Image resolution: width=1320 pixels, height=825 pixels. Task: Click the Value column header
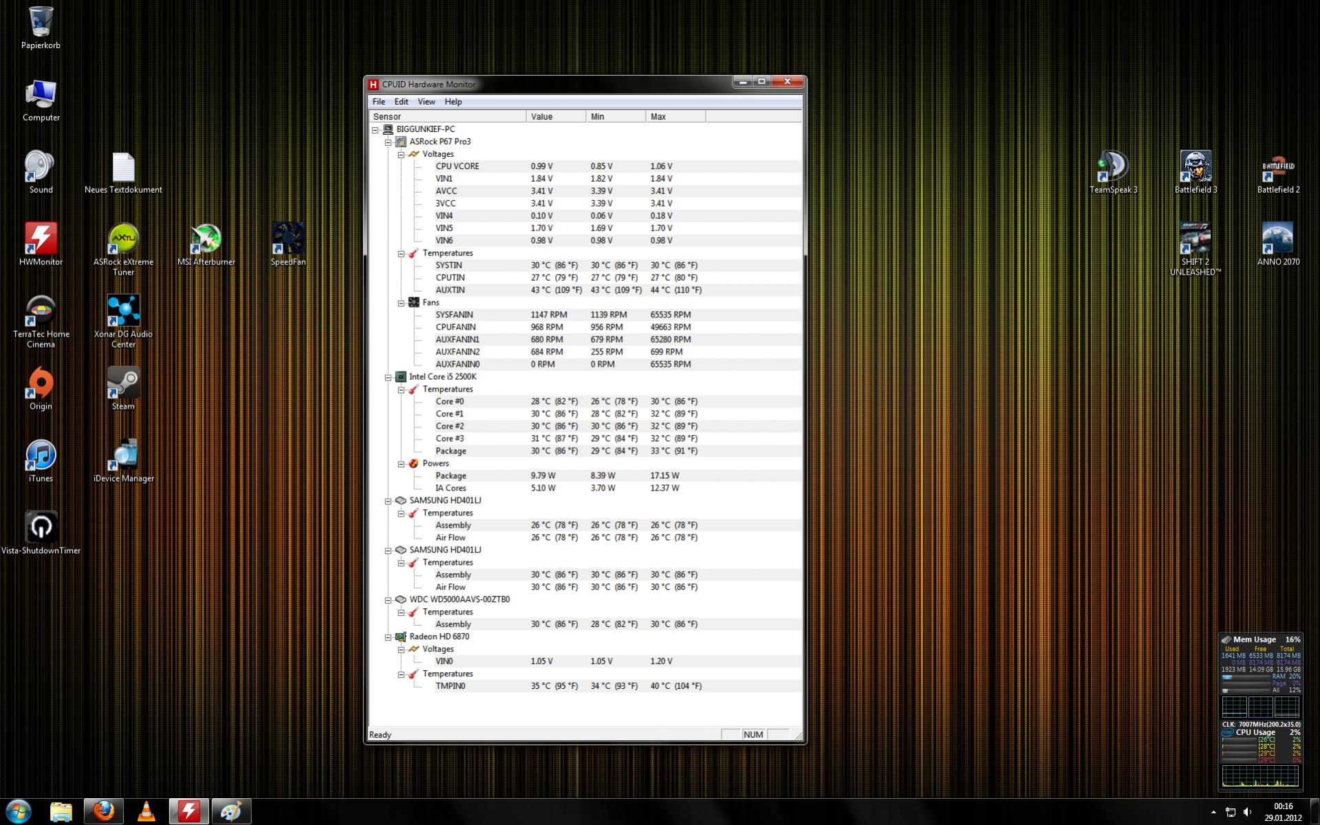point(556,116)
